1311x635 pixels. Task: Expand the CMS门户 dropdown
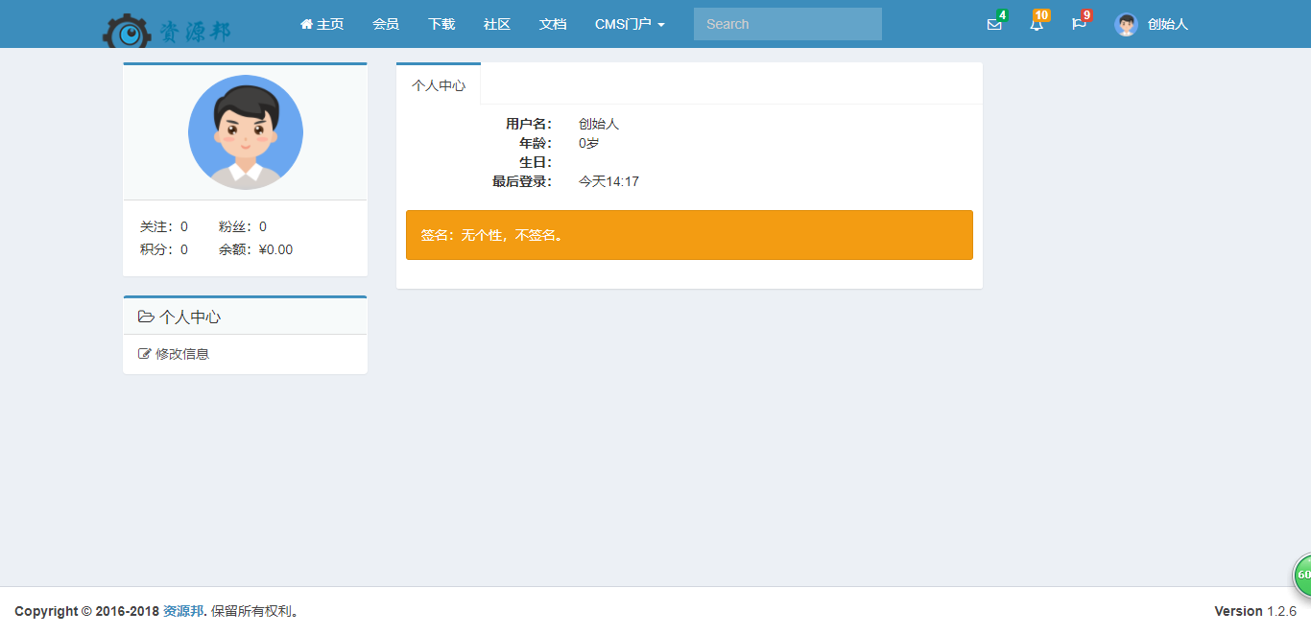(x=630, y=24)
